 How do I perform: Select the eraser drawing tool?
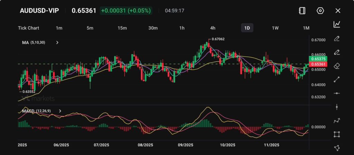point(337,66)
